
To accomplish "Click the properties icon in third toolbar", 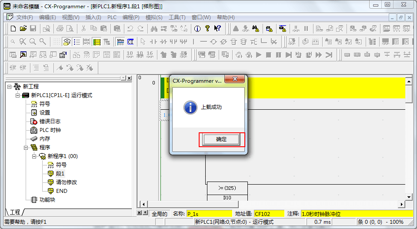I will point(63,55).
